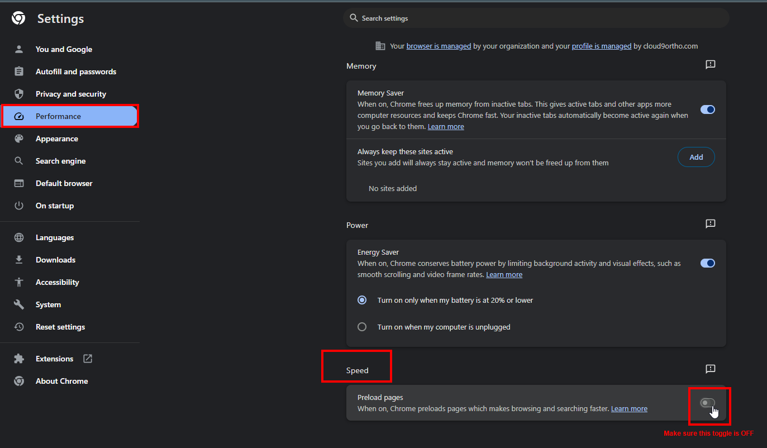Send feedback for the Memory section
767x448 pixels.
[711, 65]
